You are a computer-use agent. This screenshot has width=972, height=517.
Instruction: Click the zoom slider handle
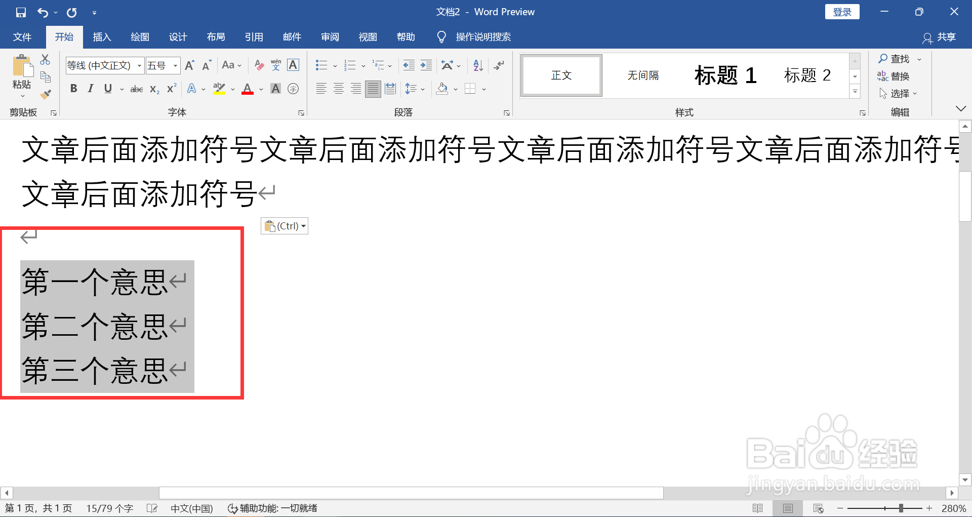(x=901, y=508)
